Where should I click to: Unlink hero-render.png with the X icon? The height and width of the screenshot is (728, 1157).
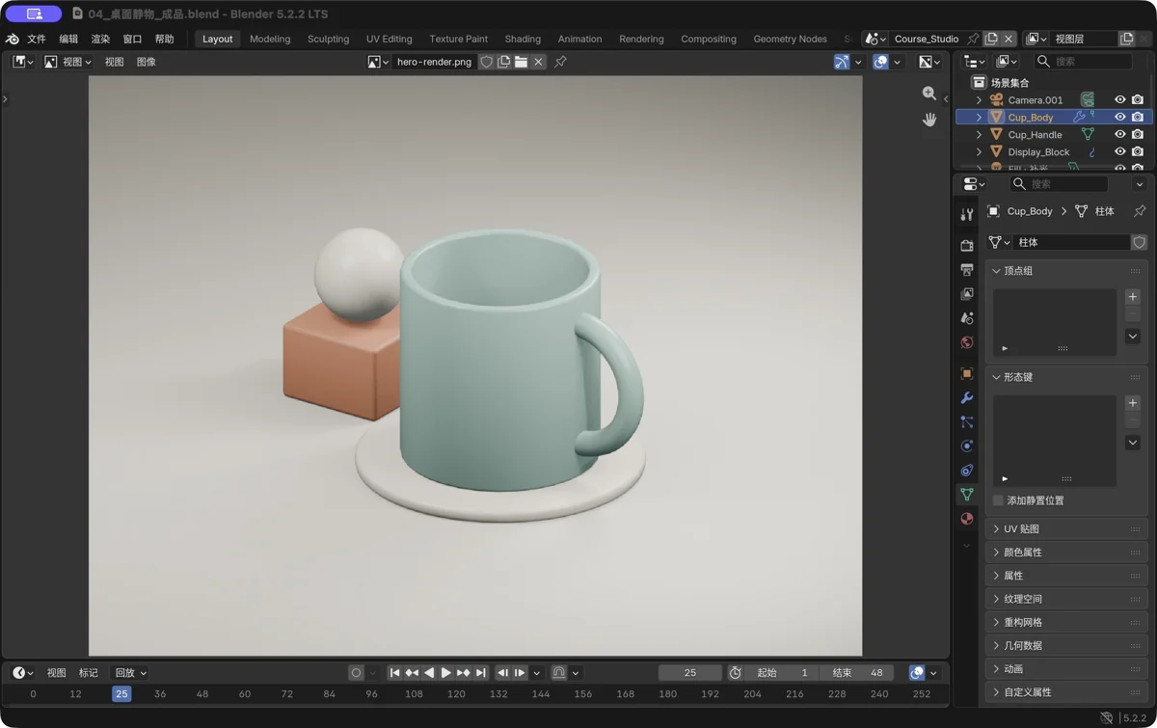(539, 62)
